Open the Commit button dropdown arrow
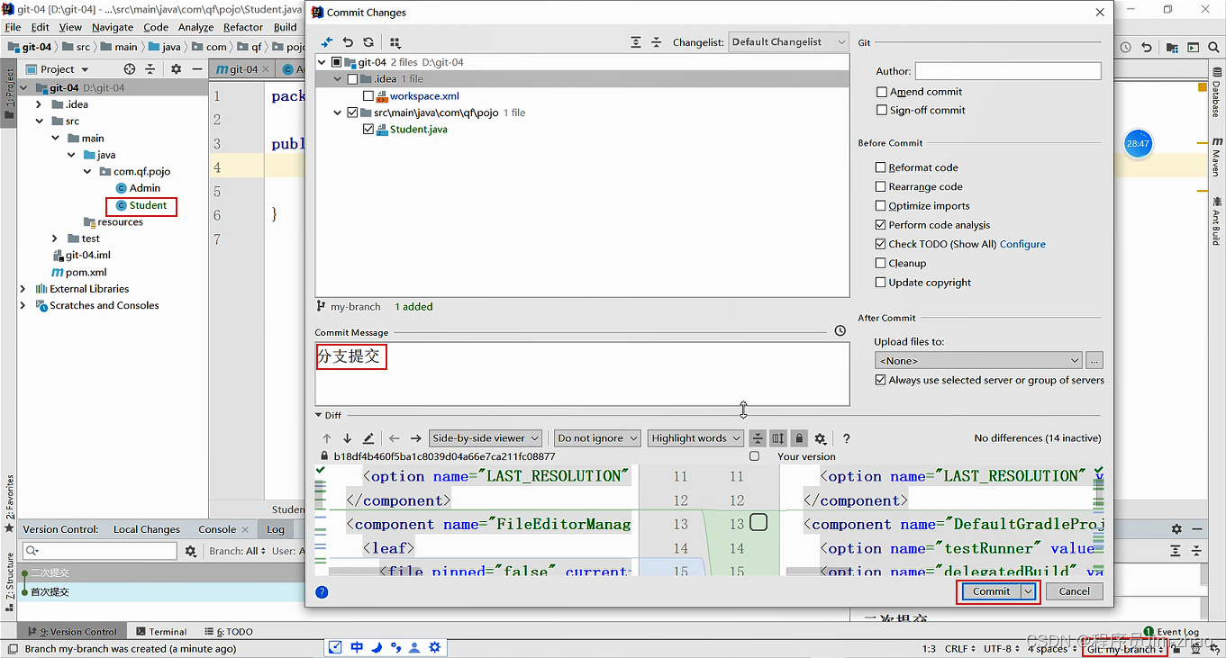 point(1029,591)
